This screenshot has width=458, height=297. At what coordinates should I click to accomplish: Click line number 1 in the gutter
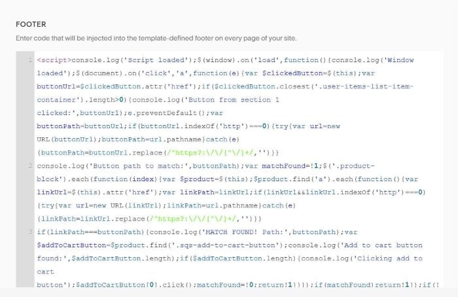click(x=31, y=60)
